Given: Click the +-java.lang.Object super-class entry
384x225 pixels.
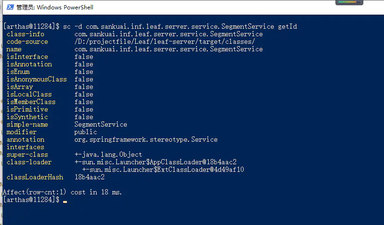Looking at the screenshot, I should 108,154.
